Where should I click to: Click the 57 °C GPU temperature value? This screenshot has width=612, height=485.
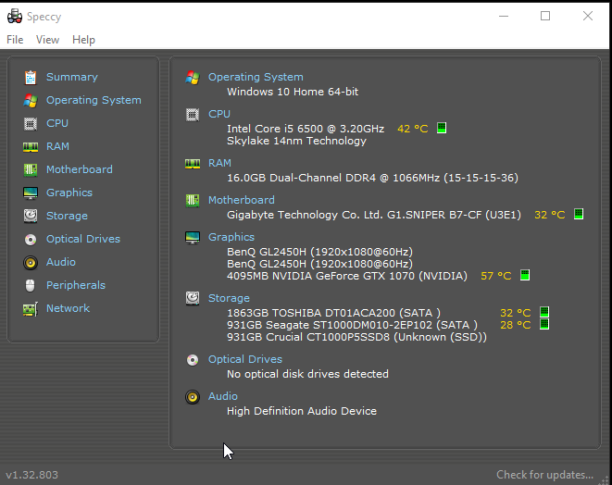tap(496, 276)
